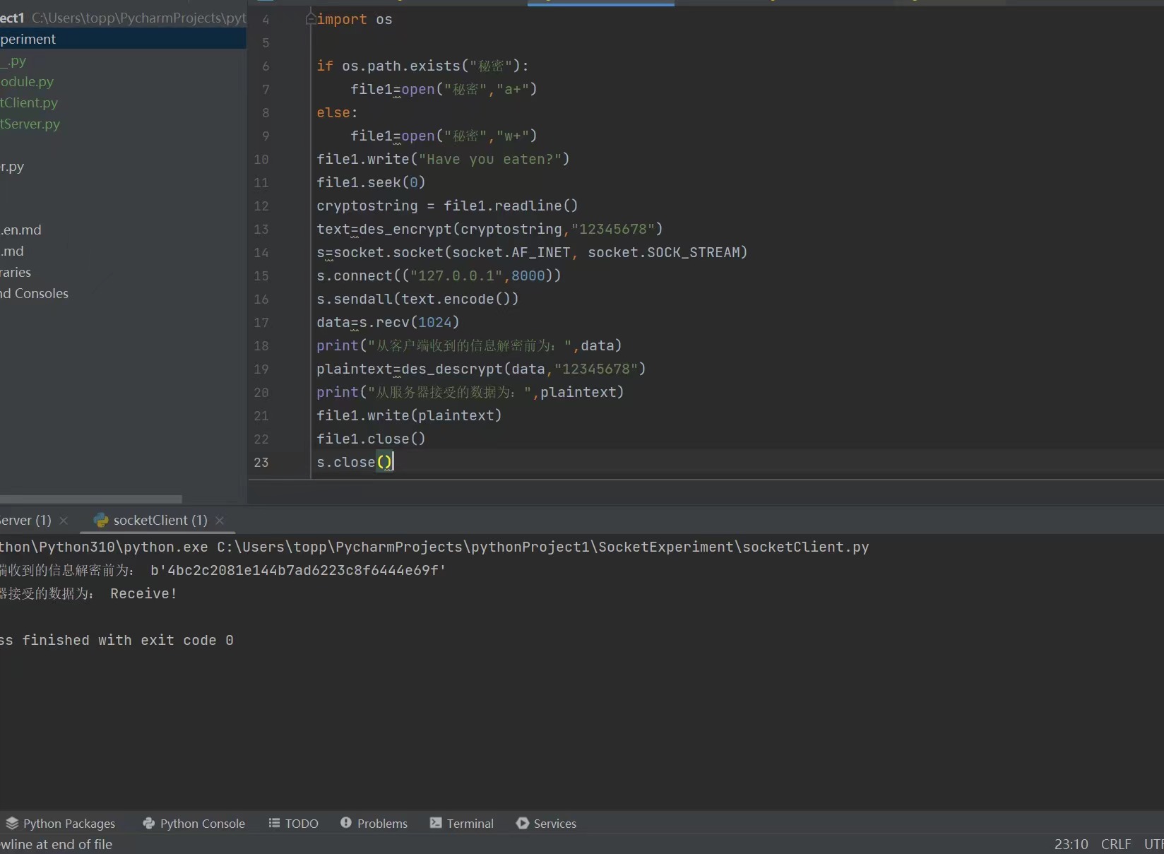
Task: Open the Terminal tool window
Action: (x=462, y=824)
